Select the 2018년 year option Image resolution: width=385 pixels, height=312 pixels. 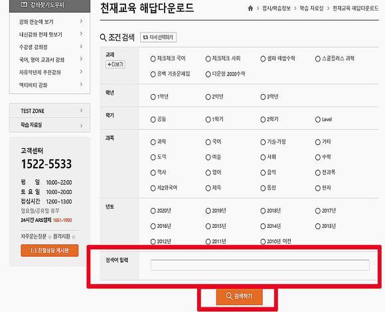point(263,211)
